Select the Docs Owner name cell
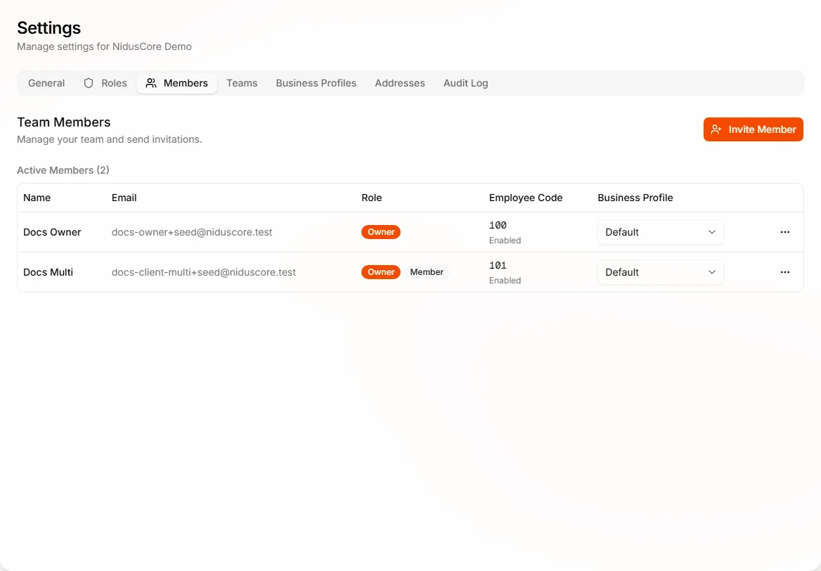Image resolution: width=821 pixels, height=571 pixels. pyautogui.click(x=52, y=232)
